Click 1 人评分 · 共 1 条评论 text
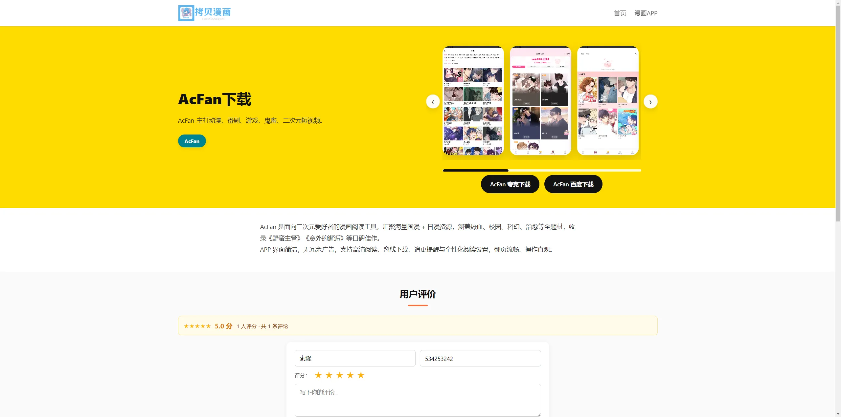This screenshot has width=841, height=417. [262, 326]
